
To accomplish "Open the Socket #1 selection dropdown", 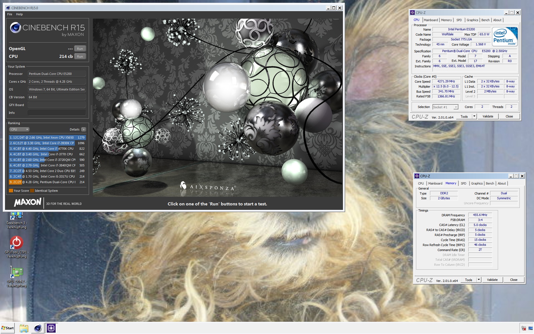I will coord(445,107).
